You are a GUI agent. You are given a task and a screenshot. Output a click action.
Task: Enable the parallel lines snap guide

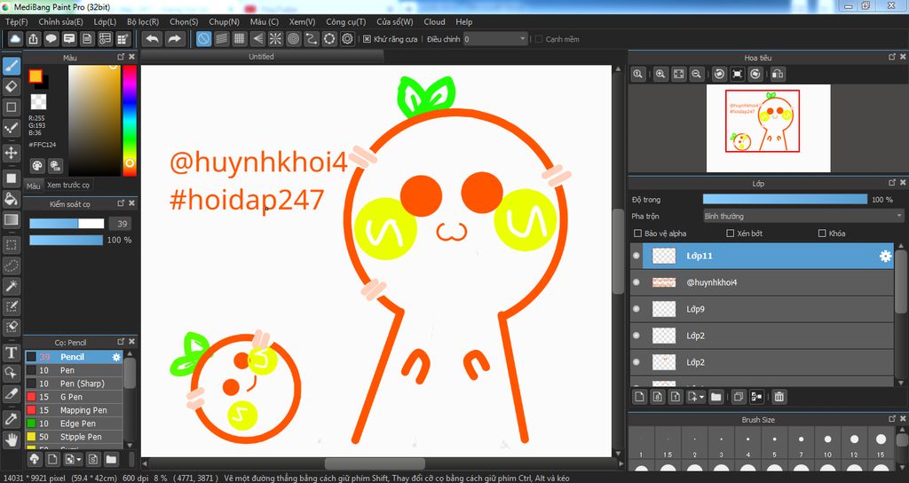coord(221,39)
